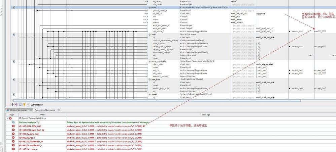Switch to the Generation Messages tab

coord(45,110)
